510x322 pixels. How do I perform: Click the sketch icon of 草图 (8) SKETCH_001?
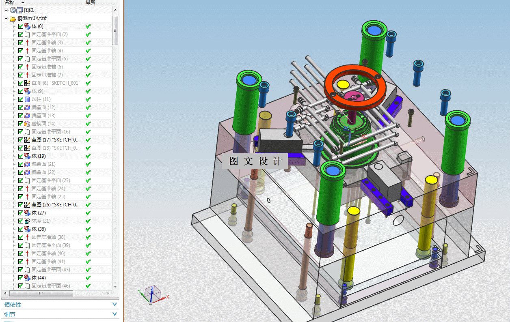click(27, 83)
